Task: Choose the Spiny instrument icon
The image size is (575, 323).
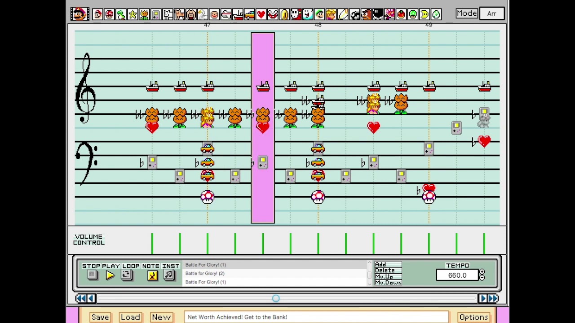Action: [389, 14]
